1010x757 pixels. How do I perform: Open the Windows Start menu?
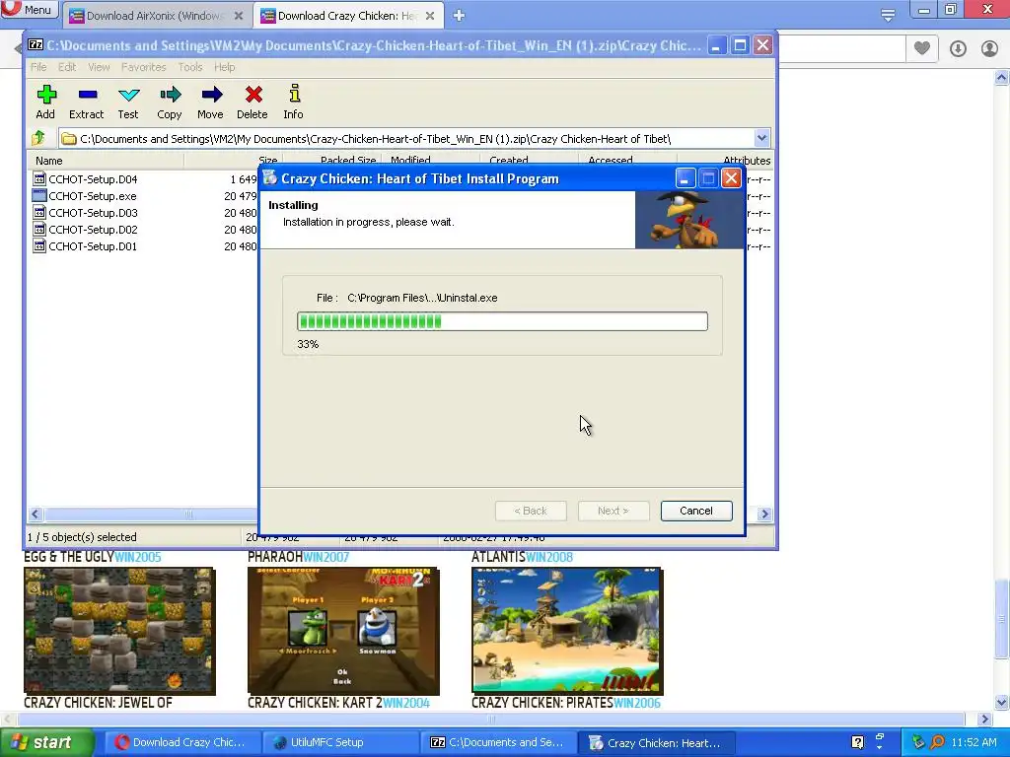45,742
